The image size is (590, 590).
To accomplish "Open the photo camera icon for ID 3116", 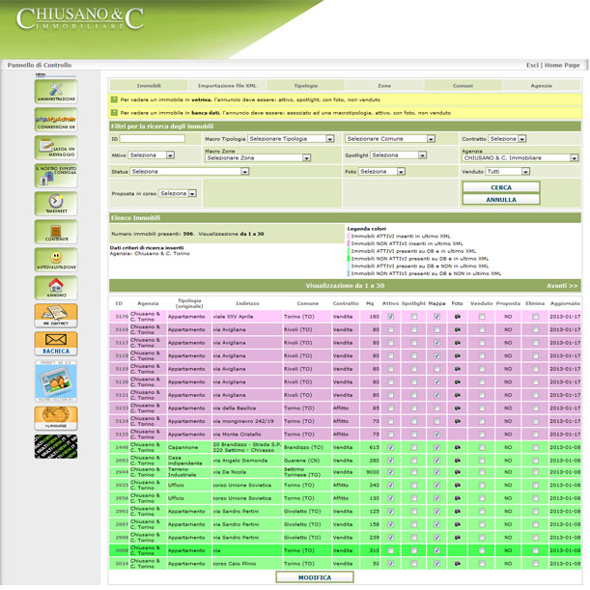I will [457, 330].
